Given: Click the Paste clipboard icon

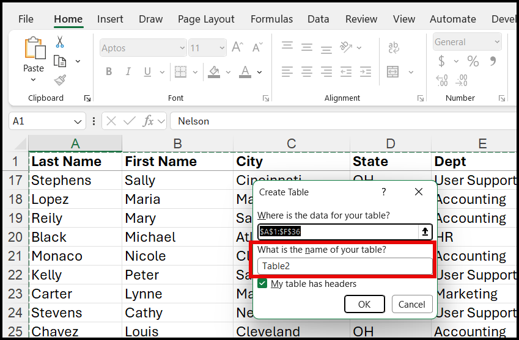Looking at the screenshot, I should click(x=35, y=48).
